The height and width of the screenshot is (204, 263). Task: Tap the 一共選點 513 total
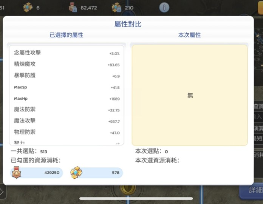[x=29, y=151]
